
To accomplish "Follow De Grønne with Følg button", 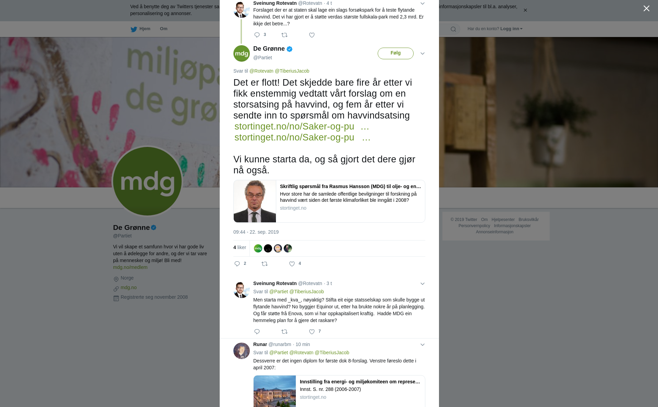I will [395, 53].
